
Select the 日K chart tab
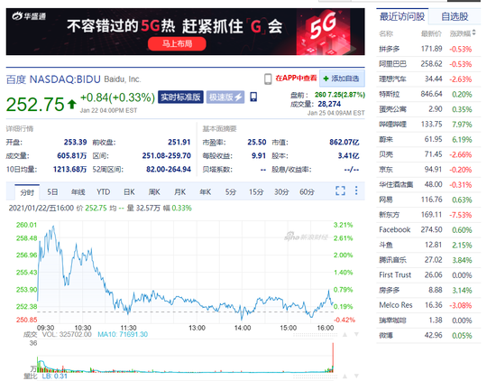(129, 192)
